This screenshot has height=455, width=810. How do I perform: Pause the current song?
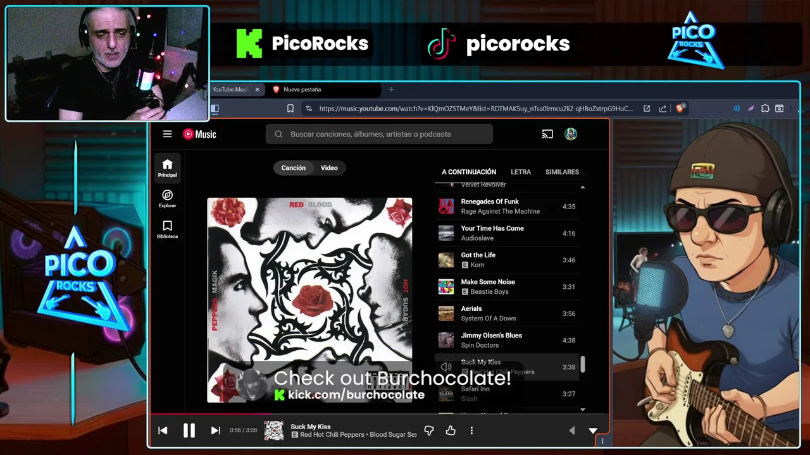(189, 430)
